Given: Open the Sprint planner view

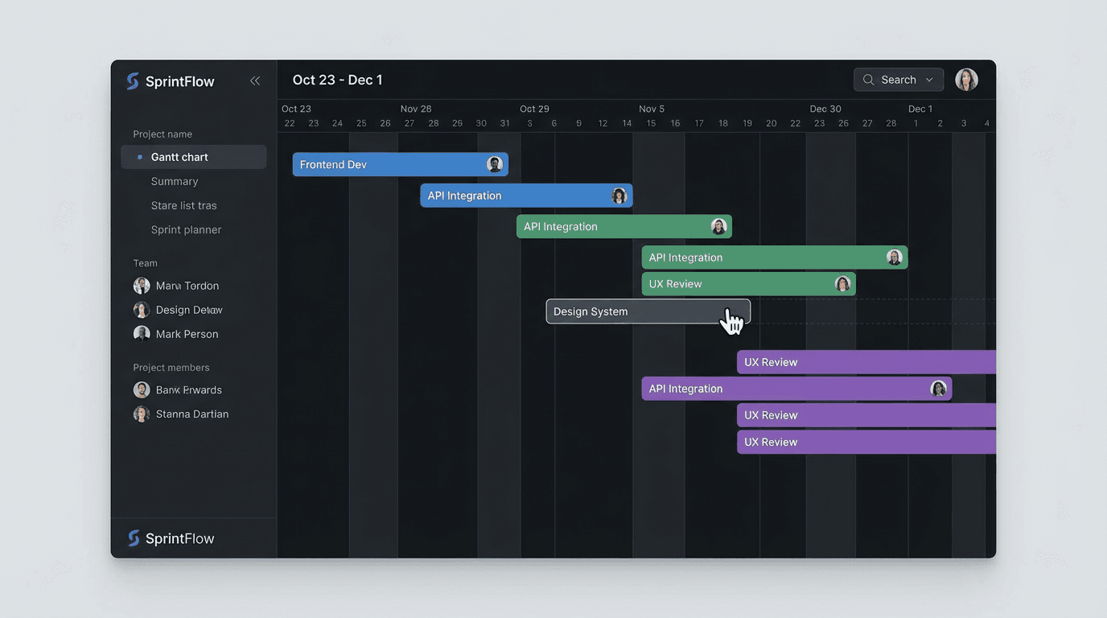Looking at the screenshot, I should pyautogui.click(x=187, y=229).
